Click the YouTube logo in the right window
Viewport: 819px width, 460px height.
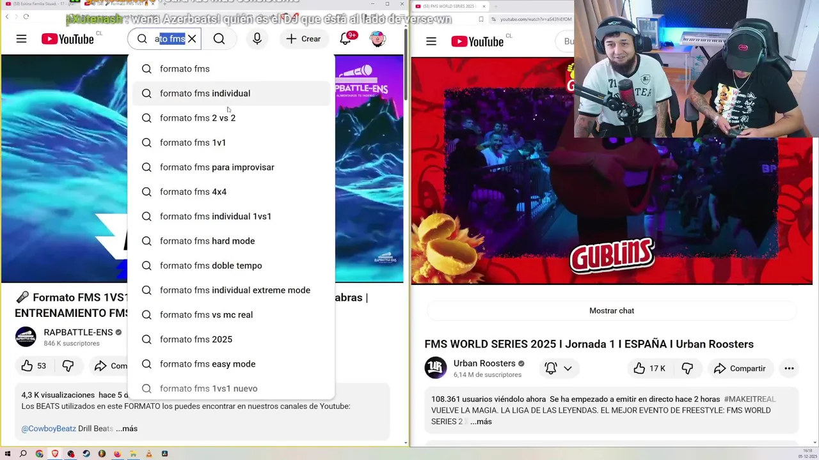click(x=477, y=42)
